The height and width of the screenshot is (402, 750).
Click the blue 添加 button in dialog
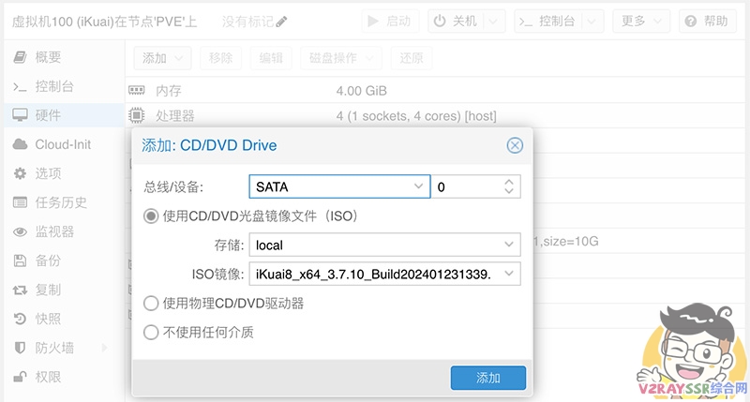(487, 378)
